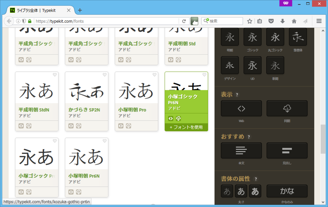This screenshot has width=328, height=207.
Task: Bookmark this page with the star
Action: pyautogui.click(x=250, y=21)
